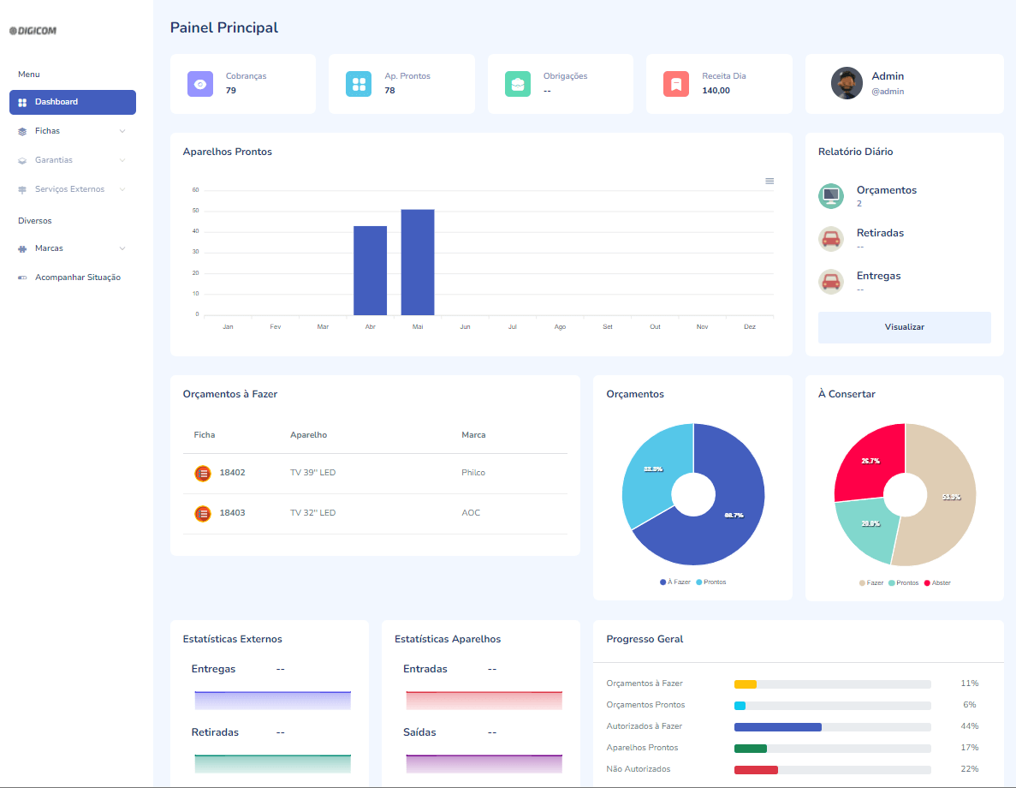Screen dimensions: 1016x788
Task: Select Dashboard in the sidebar menu
Action: [x=73, y=102]
